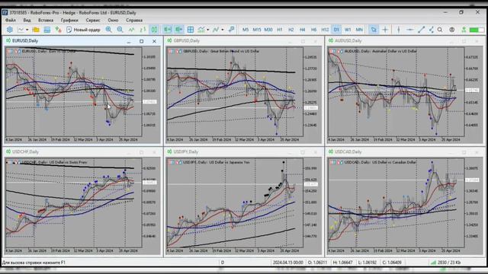Switch chart to bar chart type
Screen dimensions: 488x274
pos(143,30)
